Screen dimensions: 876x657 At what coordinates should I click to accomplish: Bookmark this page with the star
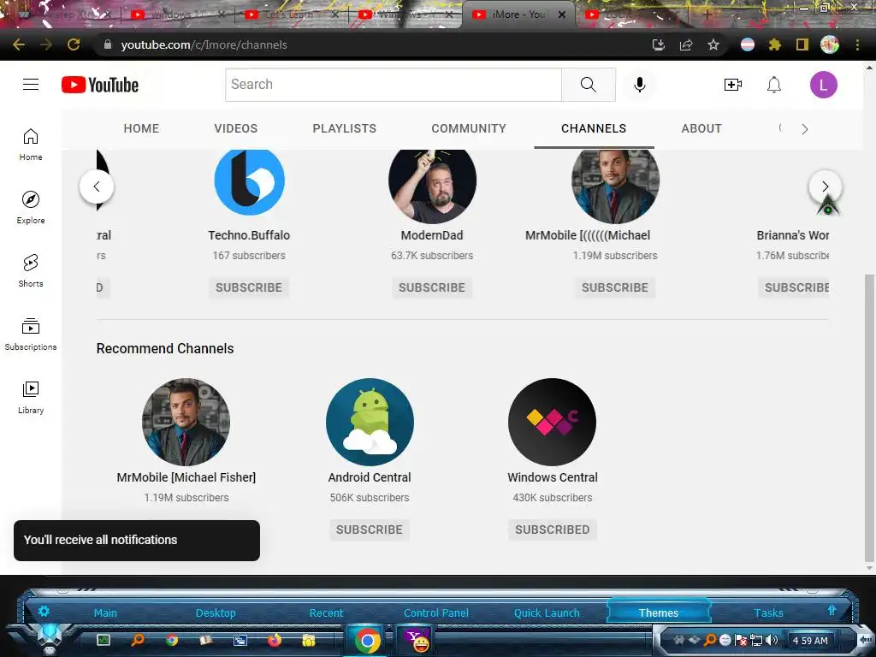(x=713, y=44)
